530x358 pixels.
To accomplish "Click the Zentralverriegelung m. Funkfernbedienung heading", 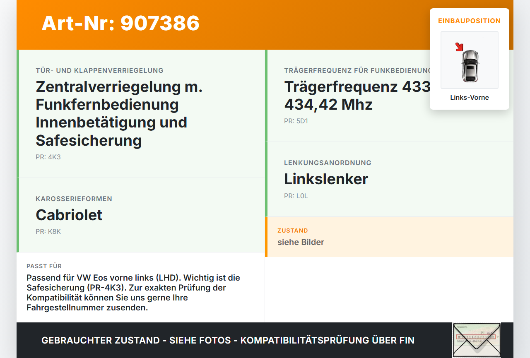I will pyautogui.click(x=119, y=113).
